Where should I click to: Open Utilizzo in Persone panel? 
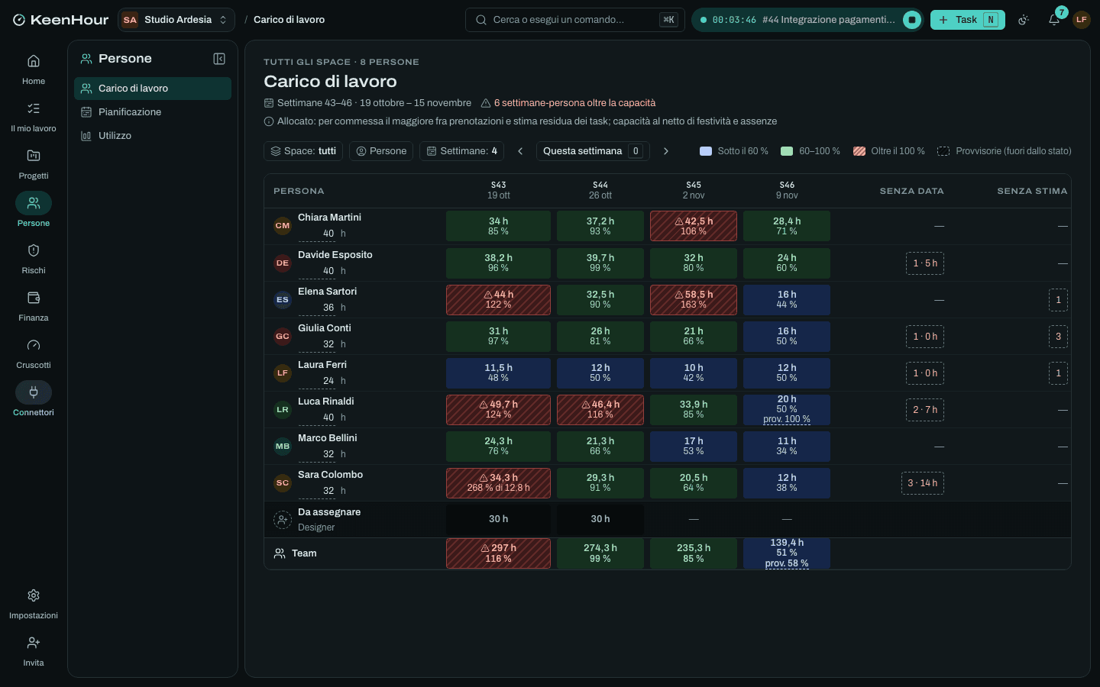coord(153,136)
